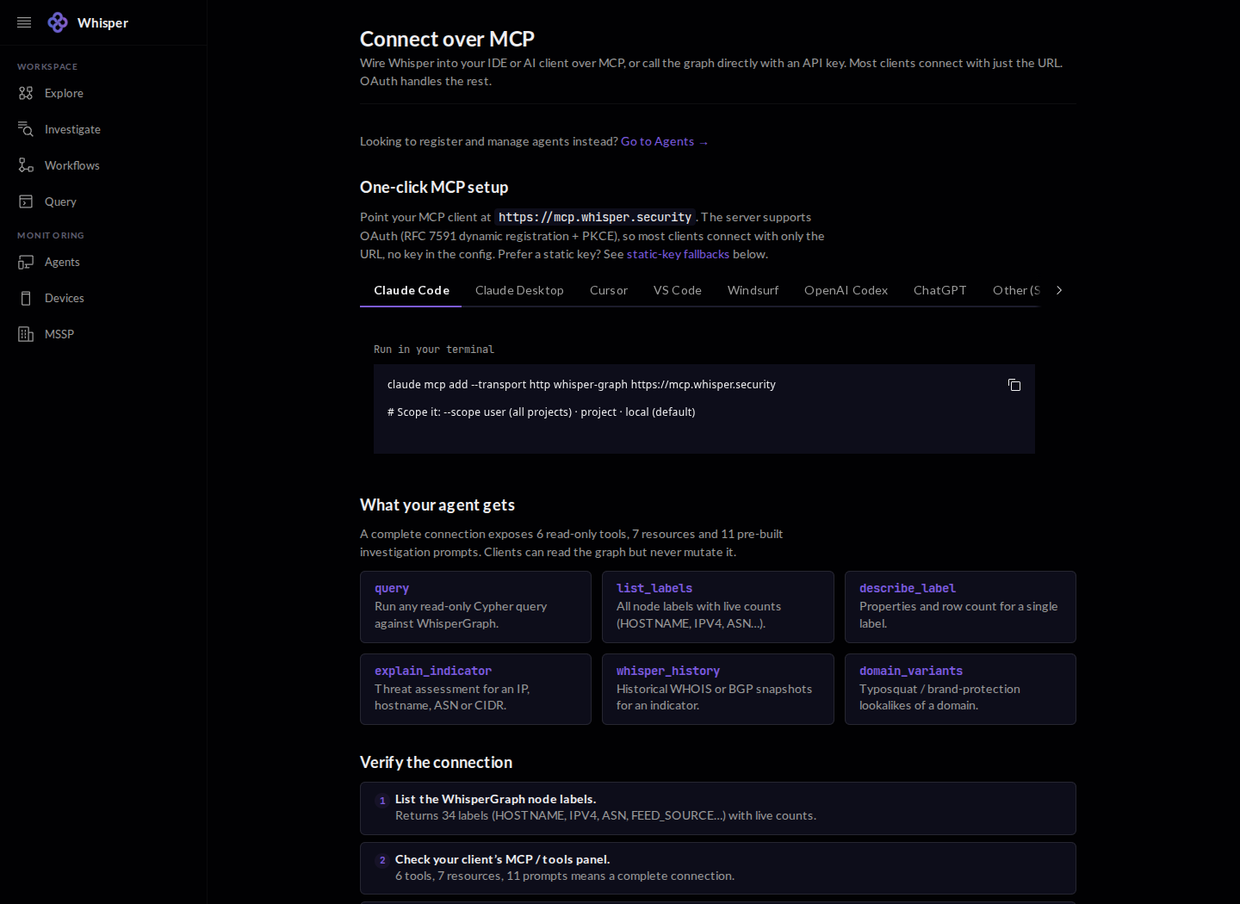Open Query in the sidebar
This screenshot has height=904, width=1240.
[x=103, y=201]
